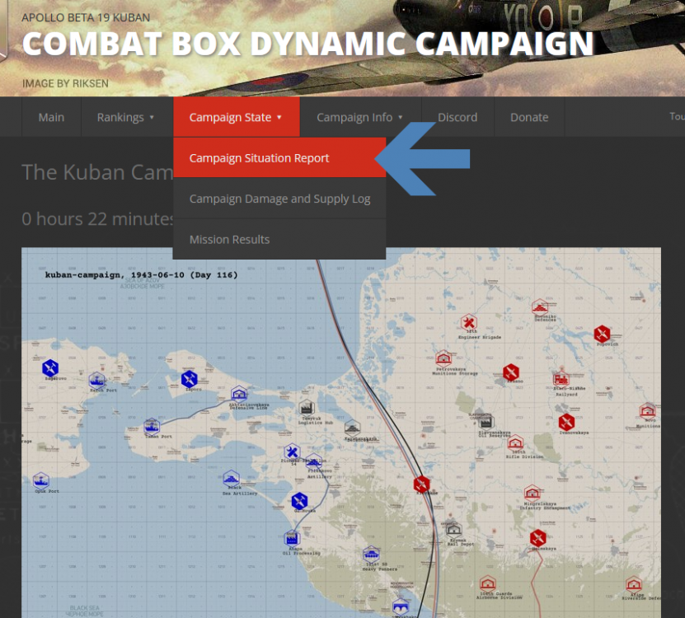
Task: Click the Taman Port ship icon
Action: 152,426
